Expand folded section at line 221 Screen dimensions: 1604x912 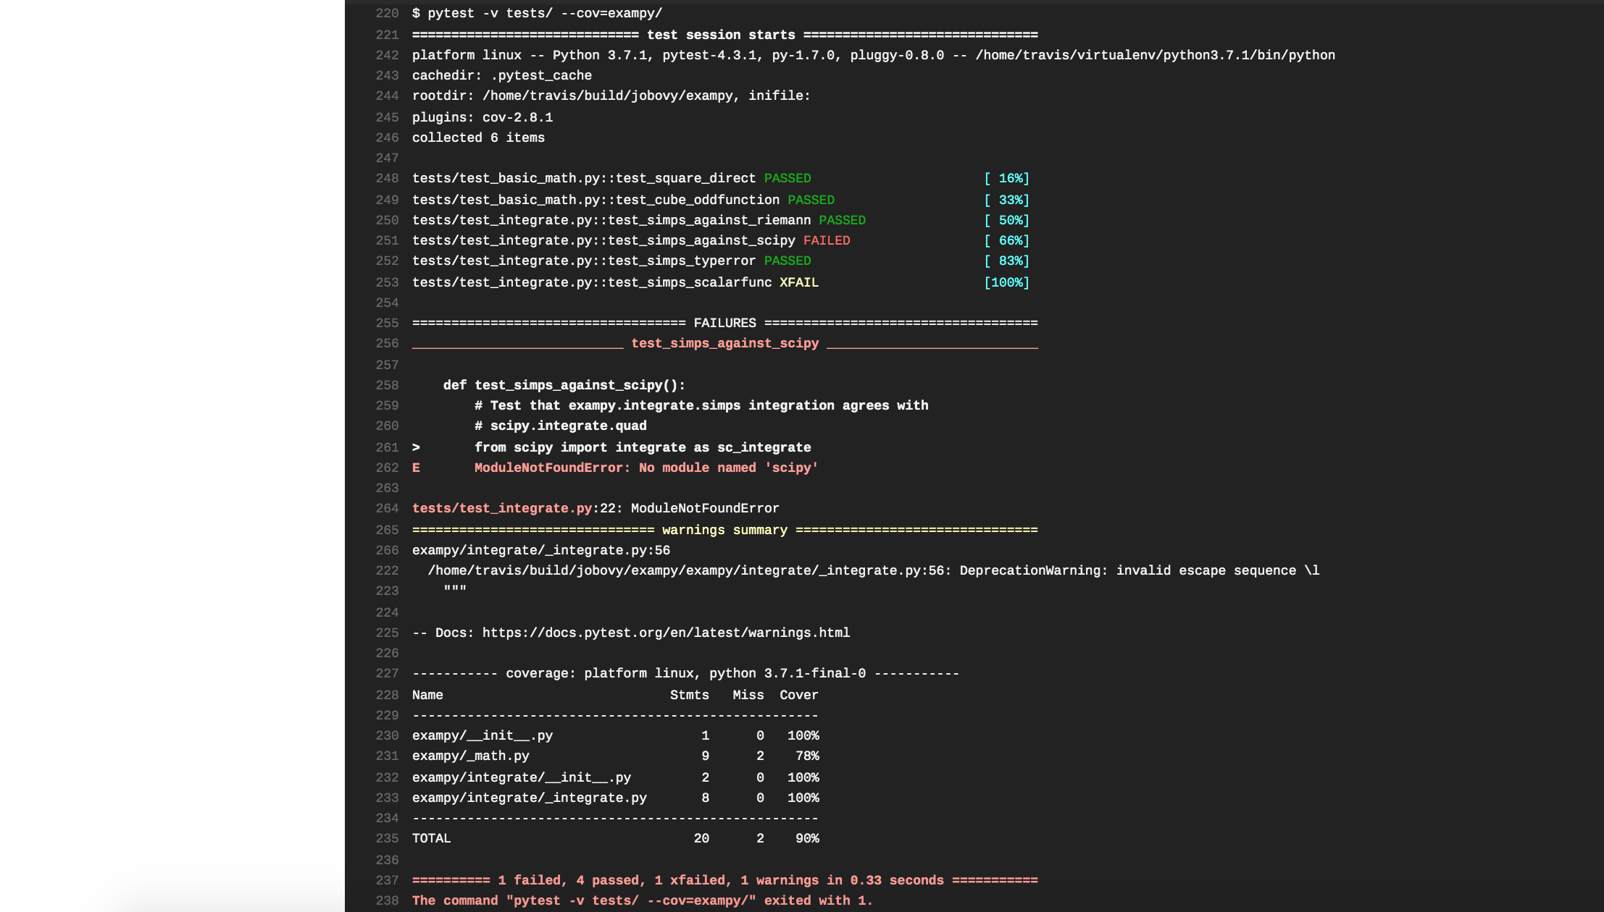click(387, 35)
